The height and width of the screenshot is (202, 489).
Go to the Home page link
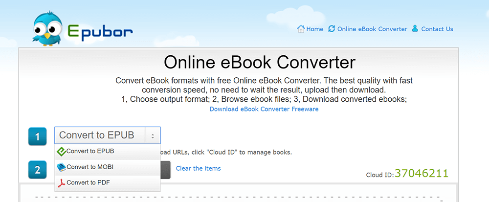pos(314,29)
